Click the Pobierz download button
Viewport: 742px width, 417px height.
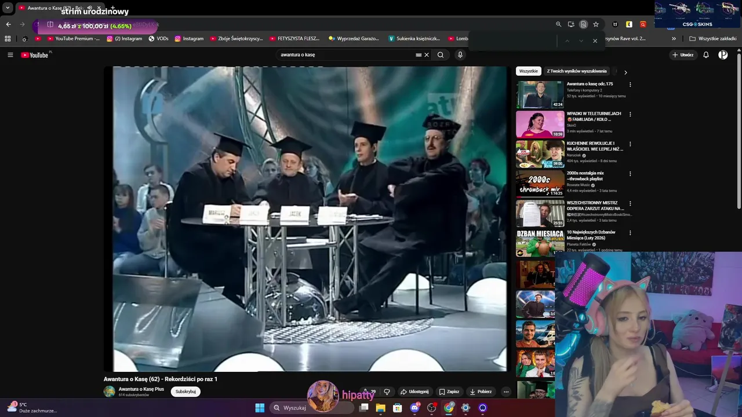[481, 392]
